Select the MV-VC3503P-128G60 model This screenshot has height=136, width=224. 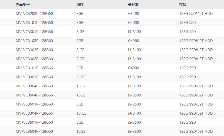(x=34, y=104)
